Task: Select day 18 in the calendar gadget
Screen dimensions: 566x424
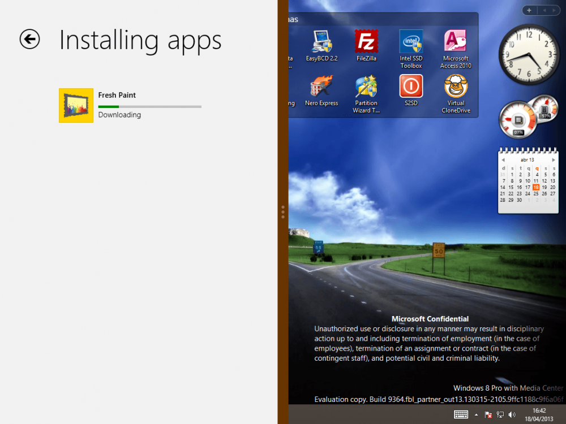Action: pyautogui.click(x=536, y=187)
